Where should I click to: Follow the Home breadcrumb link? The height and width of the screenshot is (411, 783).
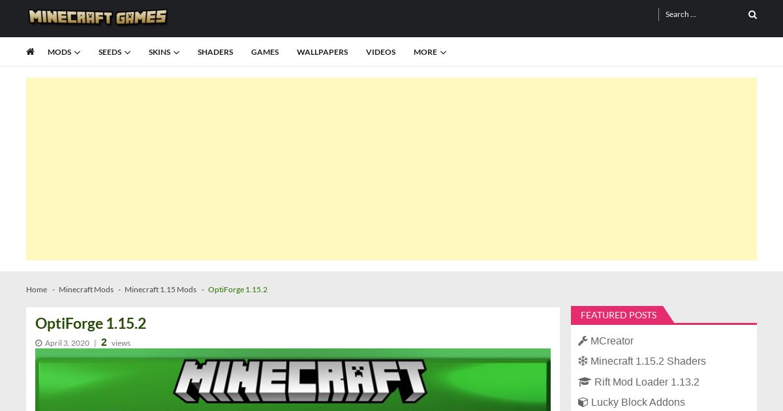[37, 290]
